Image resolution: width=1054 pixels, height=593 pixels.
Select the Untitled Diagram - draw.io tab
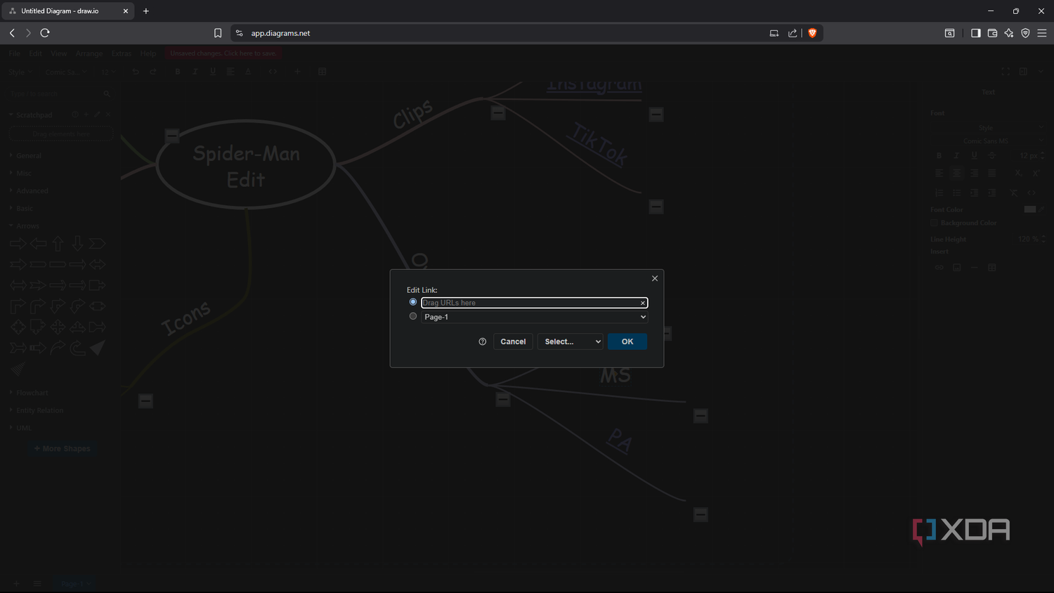click(67, 11)
